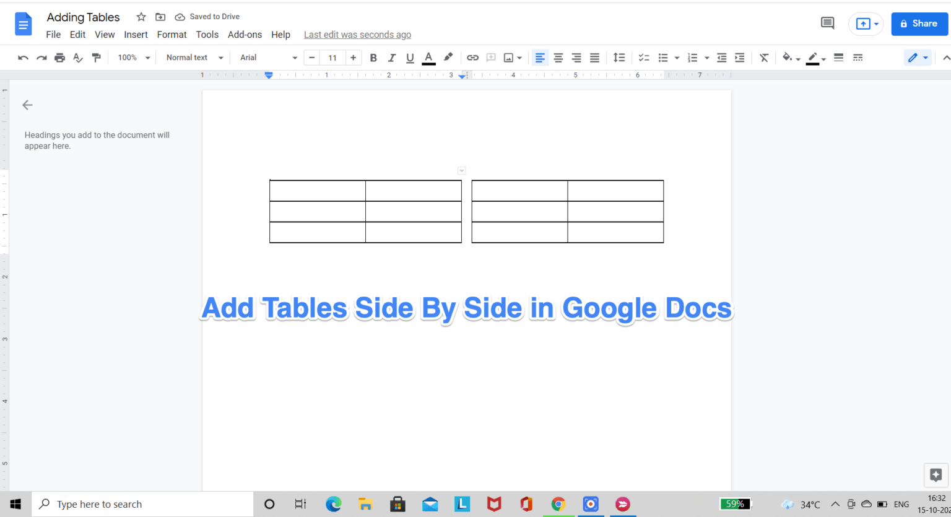The image size is (951, 517).
Task: Open the Add-ons menu
Action: [245, 35]
